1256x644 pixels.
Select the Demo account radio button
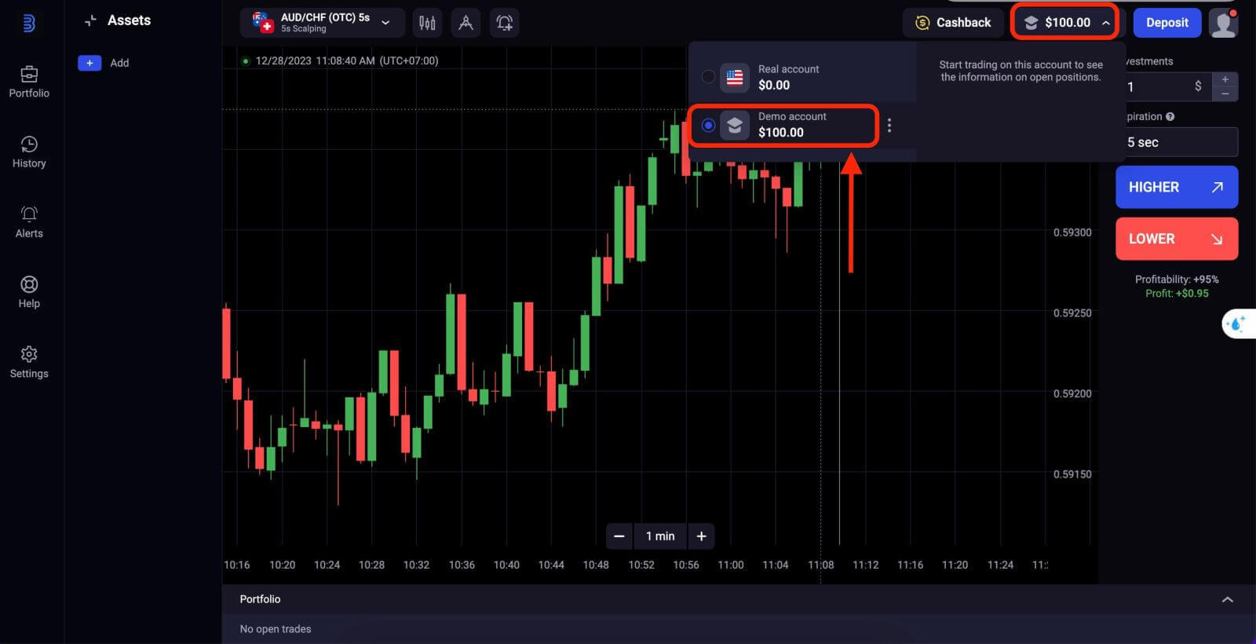pos(708,125)
